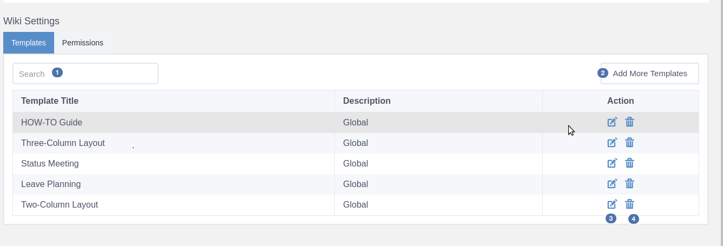Delete the Three-Column Layout template
The height and width of the screenshot is (246, 723).
[x=629, y=143]
